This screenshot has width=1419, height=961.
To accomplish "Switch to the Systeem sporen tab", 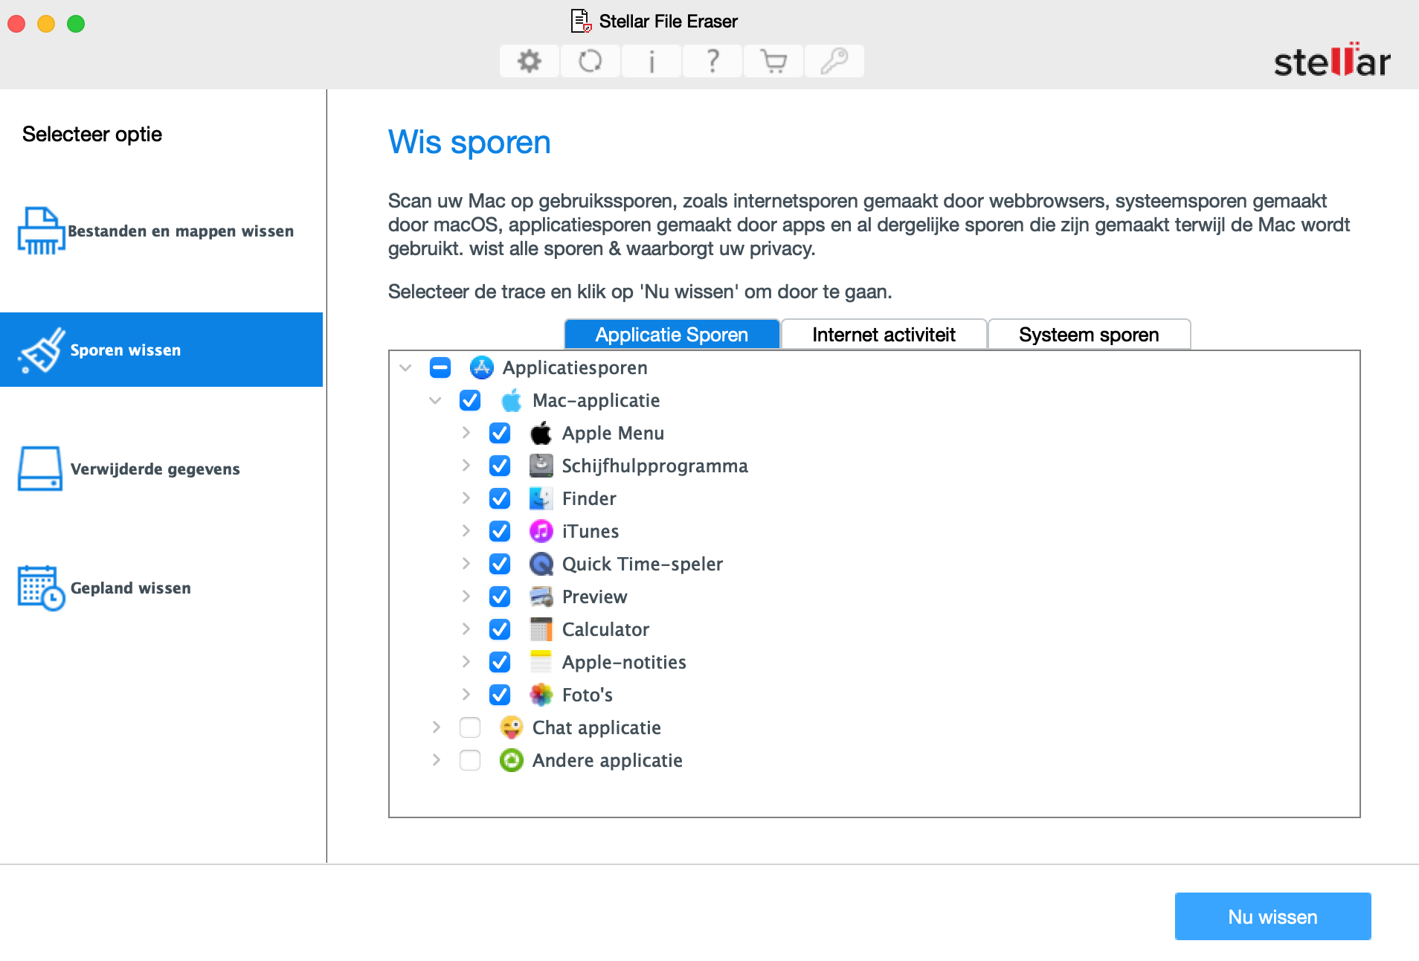I will click(x=1089, y=335).
